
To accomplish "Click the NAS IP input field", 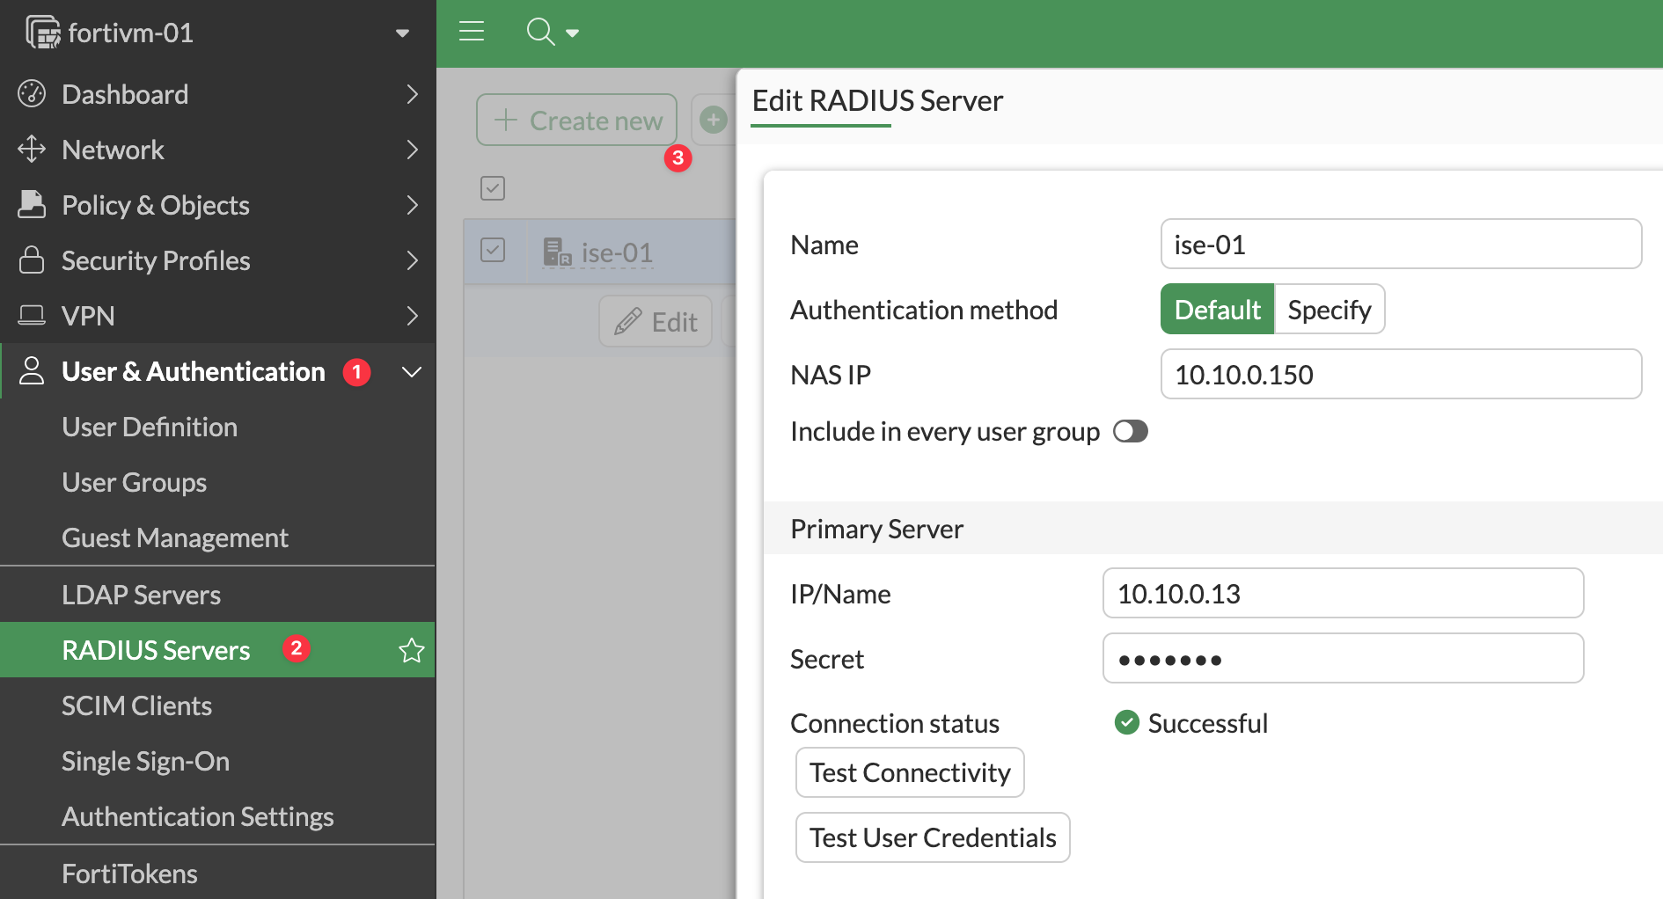I will [1400, 375].
